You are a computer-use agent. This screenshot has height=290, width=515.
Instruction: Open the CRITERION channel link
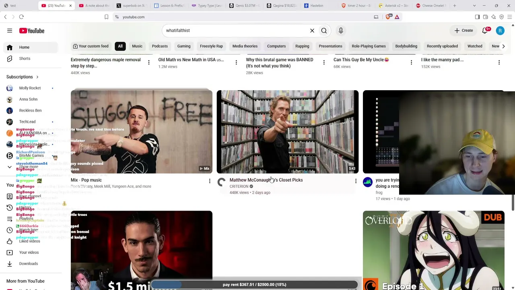click(x=239, y=186)
